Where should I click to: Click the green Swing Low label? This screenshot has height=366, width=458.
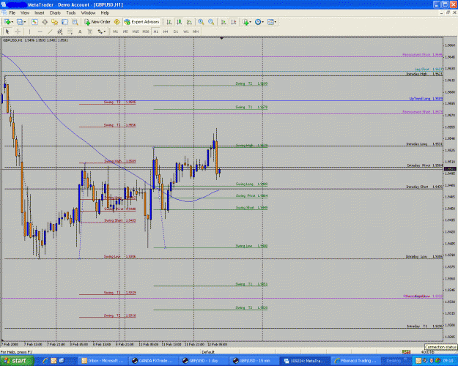(x=251, y=246)
